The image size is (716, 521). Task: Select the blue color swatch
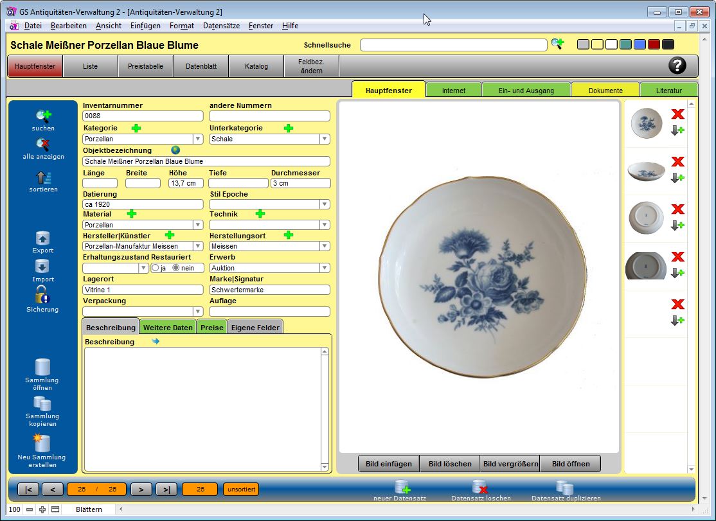pyautogui.click(x=640, y=44)
